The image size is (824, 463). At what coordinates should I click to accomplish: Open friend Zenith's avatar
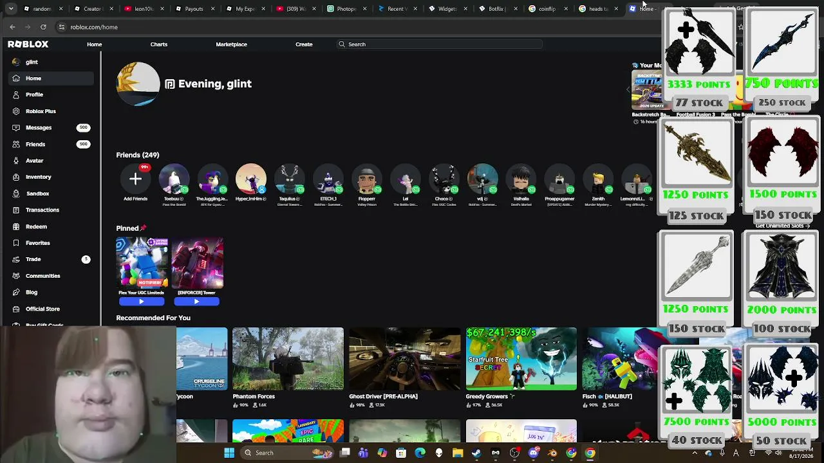[x=598, y=179]
